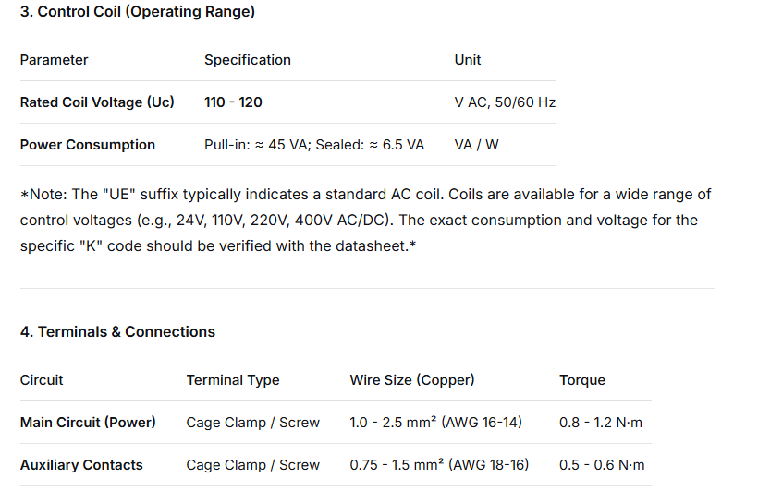The image size is (758, 502).
Task: Click the pull-in and sealed VA specification text
Action: point(314,145)
